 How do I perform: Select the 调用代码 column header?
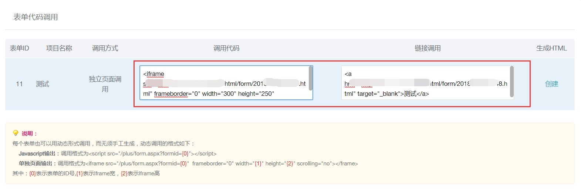(226, 48)
